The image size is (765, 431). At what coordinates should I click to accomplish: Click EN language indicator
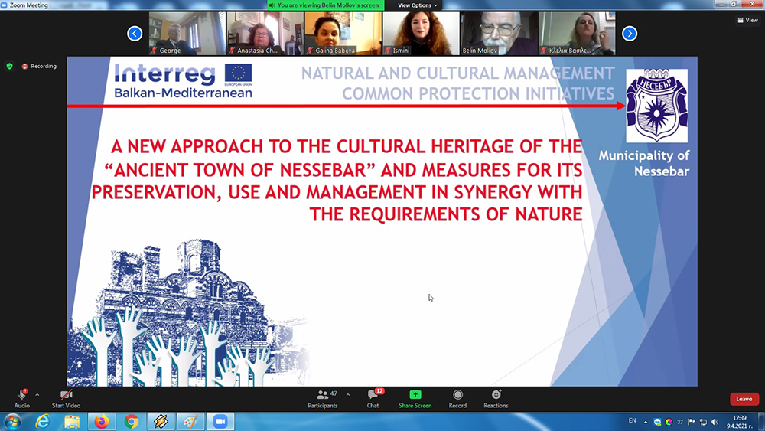(633, 420)
